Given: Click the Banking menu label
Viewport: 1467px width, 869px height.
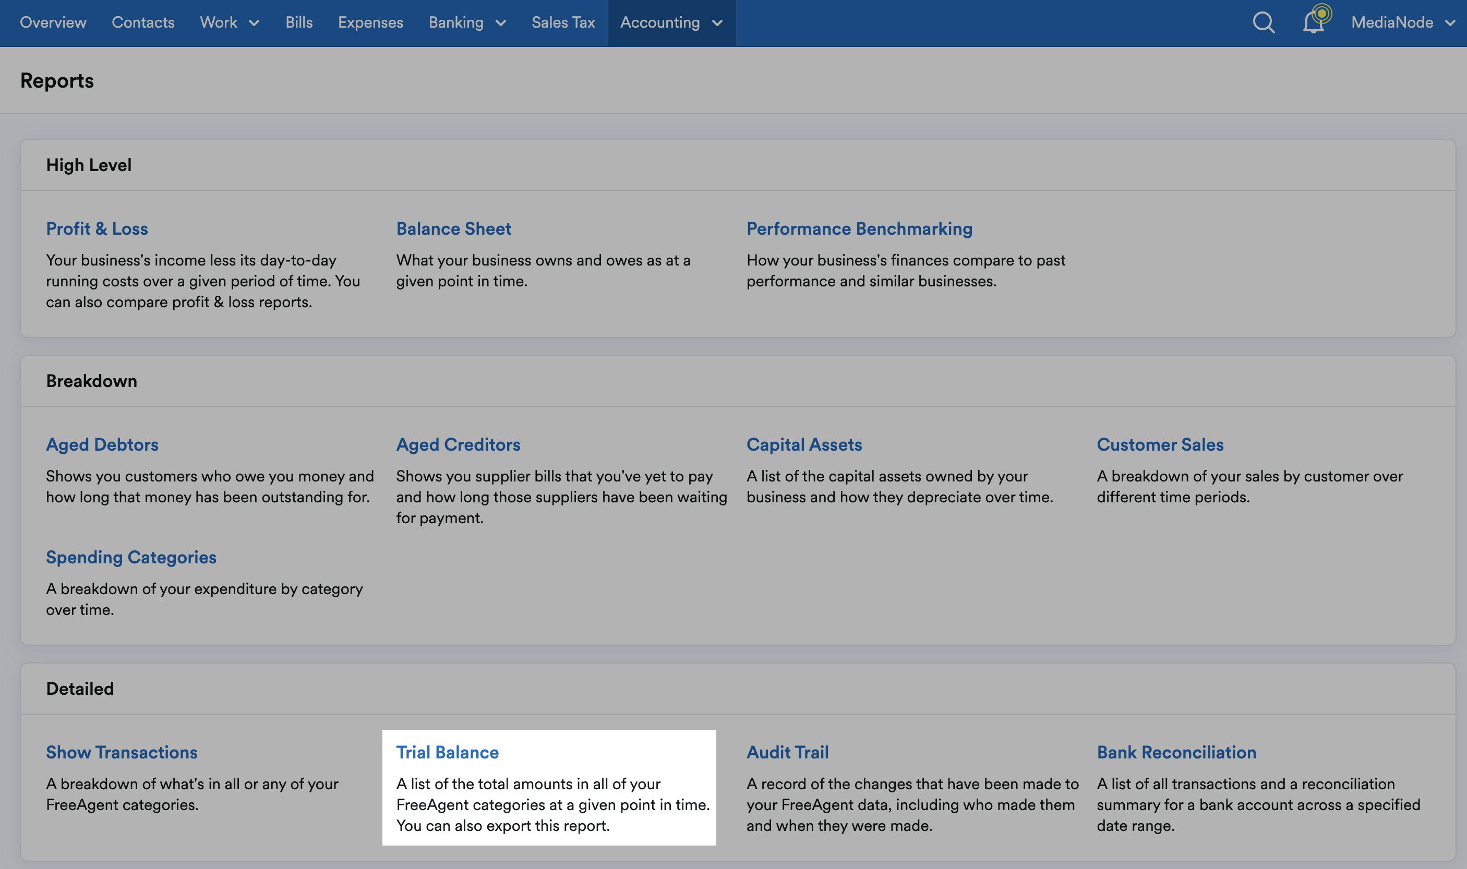Looking at the screenshot, I should tap(456, 23).
